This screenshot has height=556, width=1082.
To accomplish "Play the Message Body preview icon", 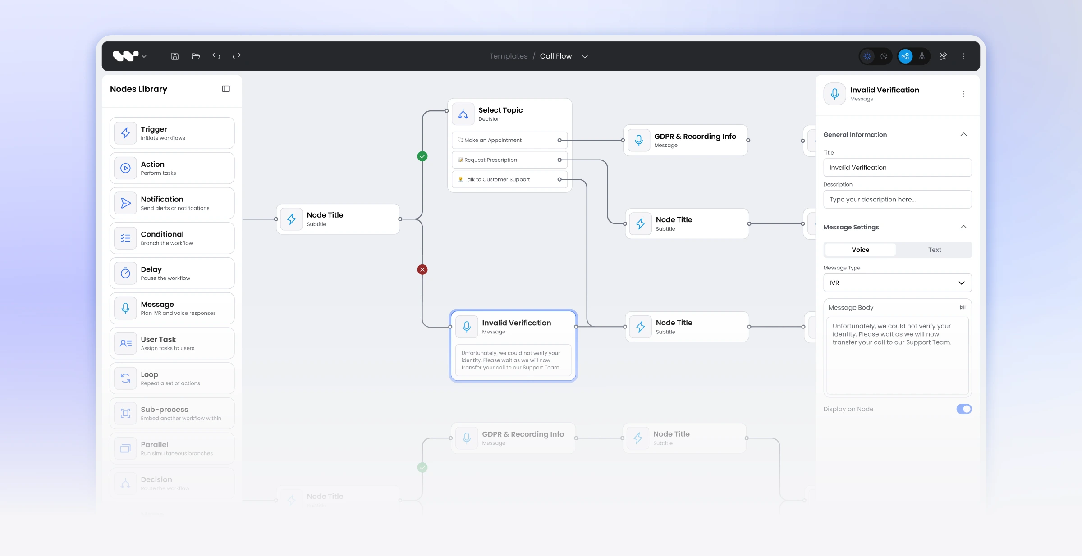I will tap(963, 308).
